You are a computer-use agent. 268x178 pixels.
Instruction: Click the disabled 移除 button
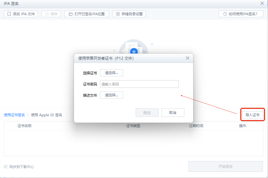click(51, 14)
